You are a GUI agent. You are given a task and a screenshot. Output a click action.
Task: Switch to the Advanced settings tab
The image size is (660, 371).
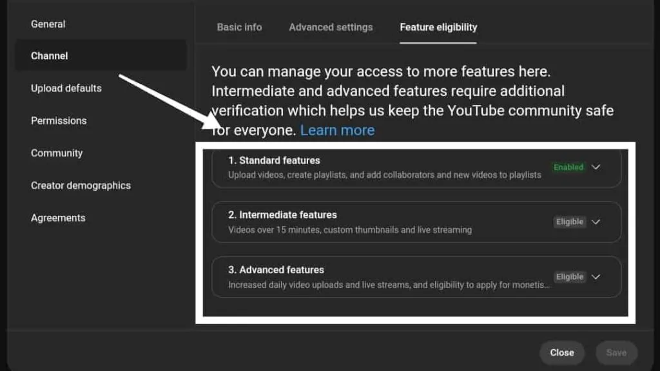coord(331,27)
